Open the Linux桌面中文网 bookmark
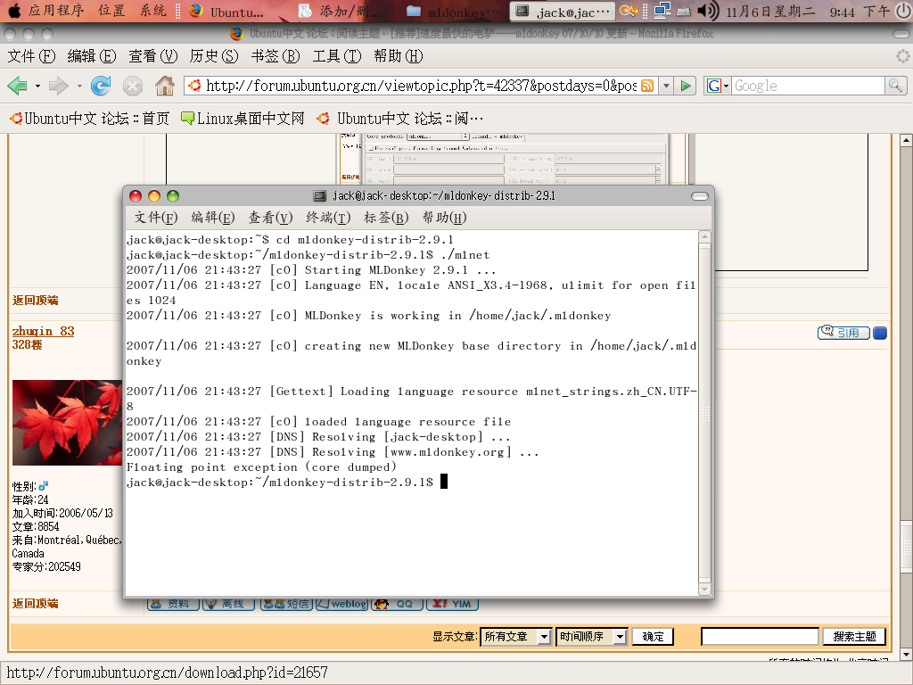 coord(243,119)
